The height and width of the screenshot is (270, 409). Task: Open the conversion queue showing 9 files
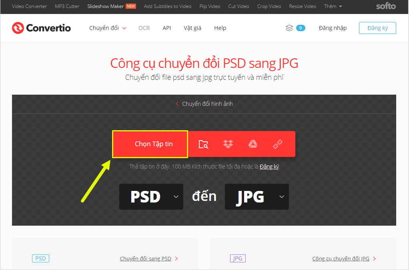pyautogui.click(x=295, y=28)
